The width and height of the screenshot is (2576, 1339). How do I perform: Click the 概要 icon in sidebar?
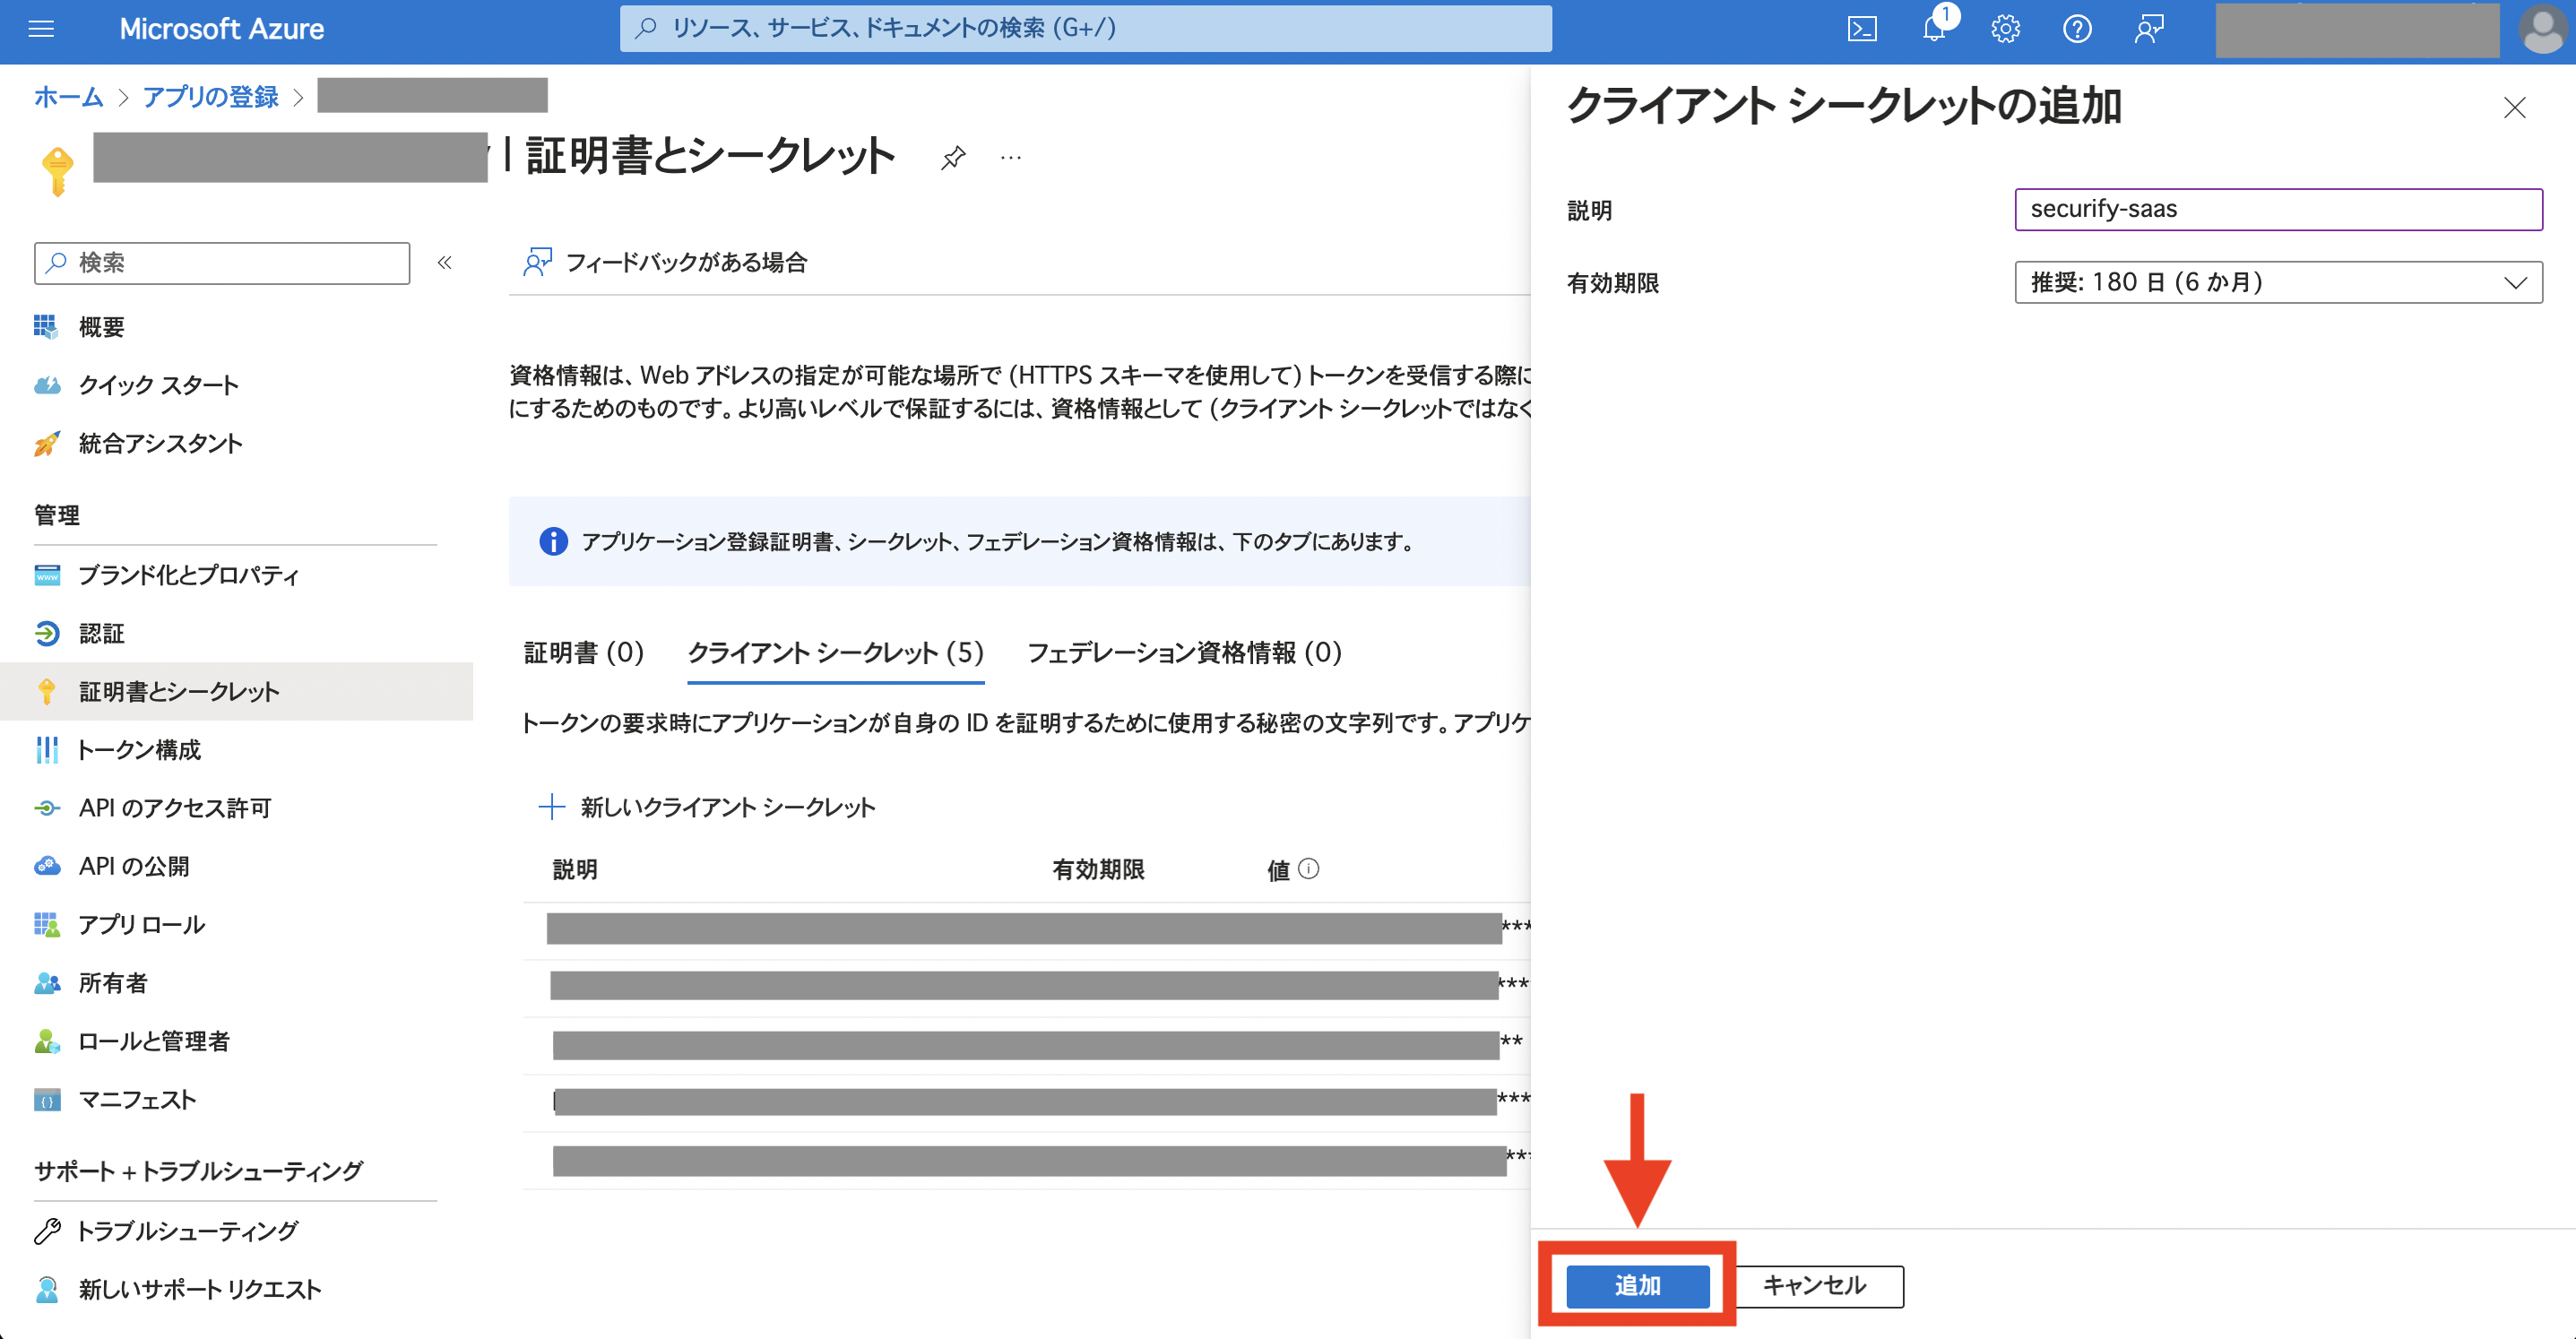pos(46,326)
